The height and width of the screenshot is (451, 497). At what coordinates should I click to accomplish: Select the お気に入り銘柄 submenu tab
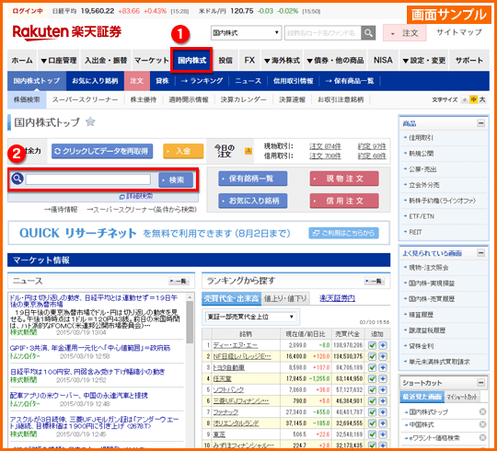(x=95, y=81)
